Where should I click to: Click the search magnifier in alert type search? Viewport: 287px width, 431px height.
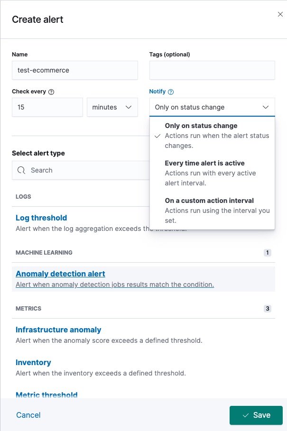coord(20,170)
